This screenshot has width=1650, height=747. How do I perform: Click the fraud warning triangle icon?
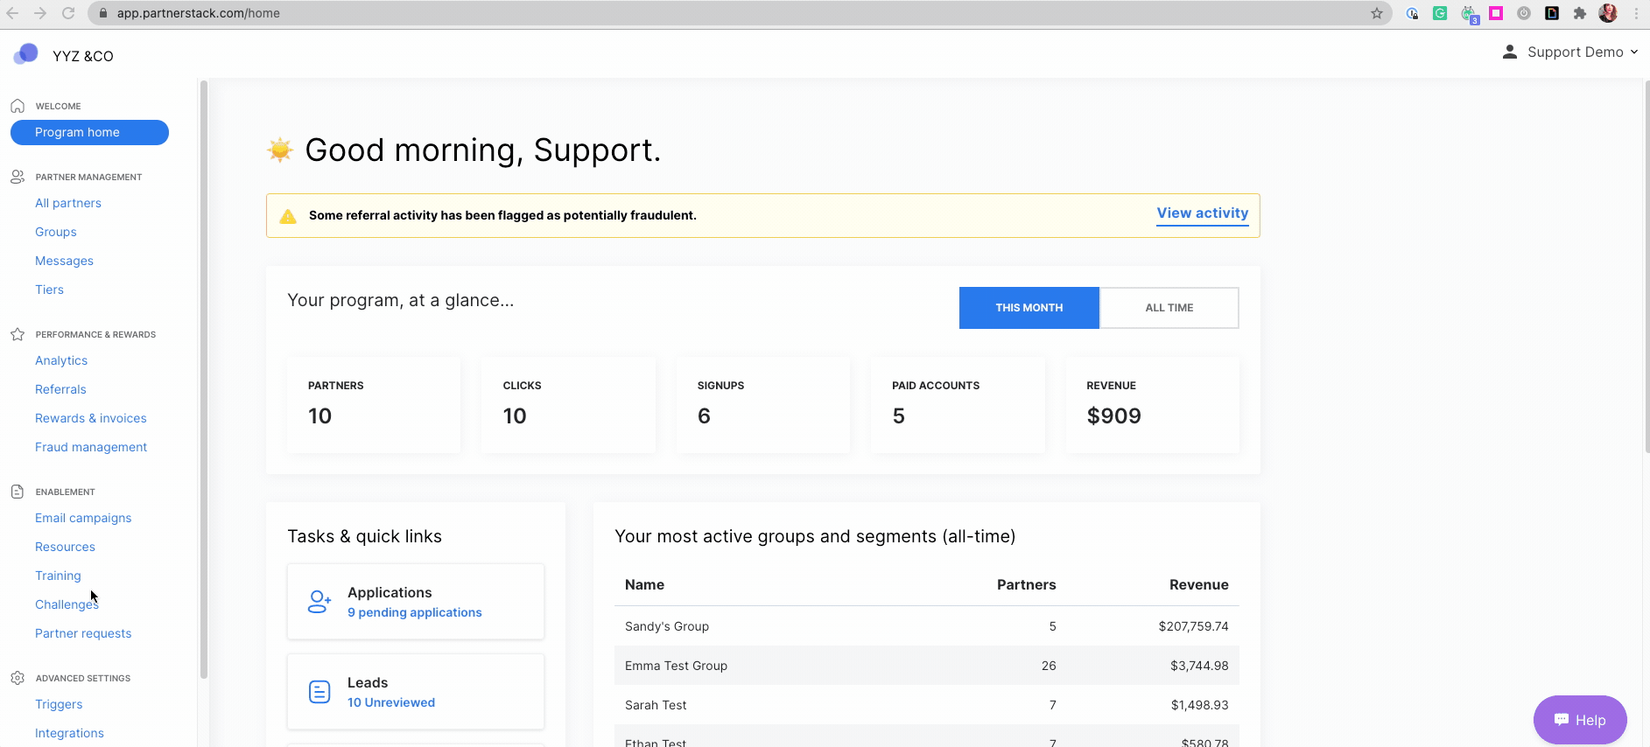288,216
